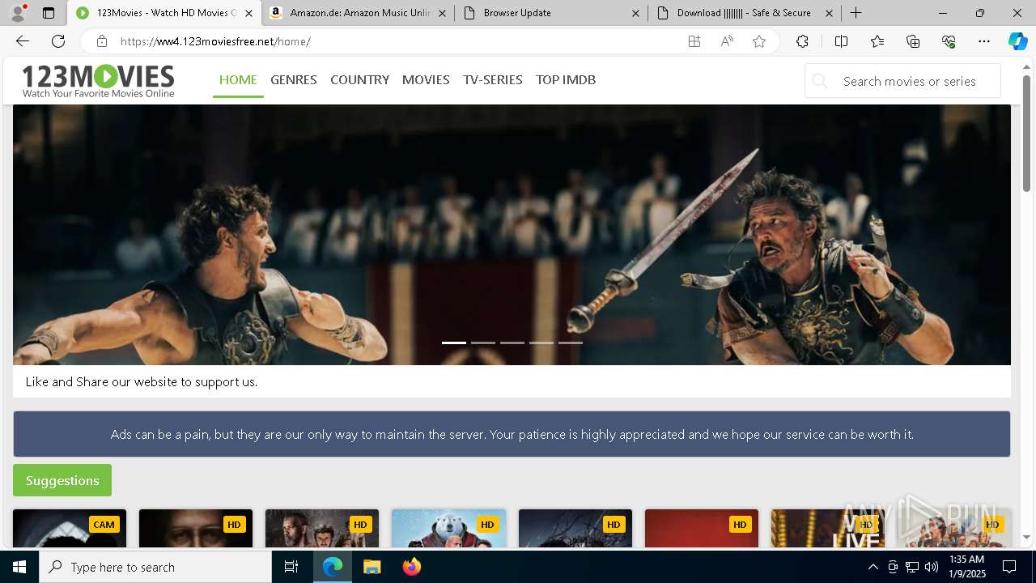Go to TV-SERIES section
Image resolution: width=1036 pixels, height=583 pixels.
[493, 79]
